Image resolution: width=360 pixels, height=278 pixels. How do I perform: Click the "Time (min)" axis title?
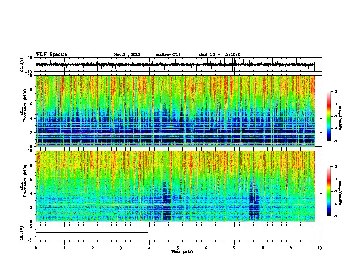point(182,252)
